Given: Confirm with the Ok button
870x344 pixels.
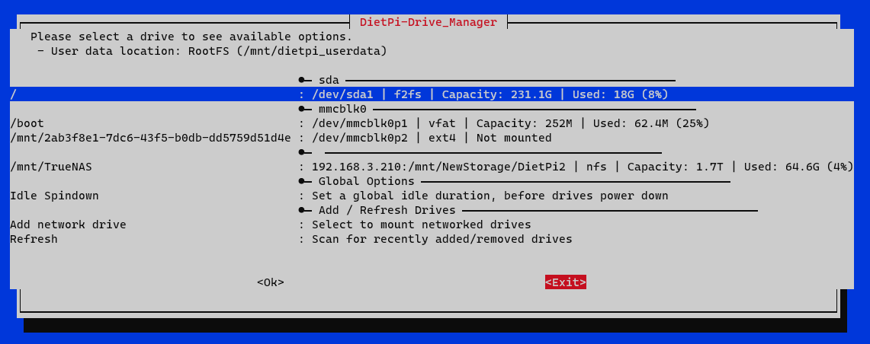Looking at the screenshot, I should 270,282.
